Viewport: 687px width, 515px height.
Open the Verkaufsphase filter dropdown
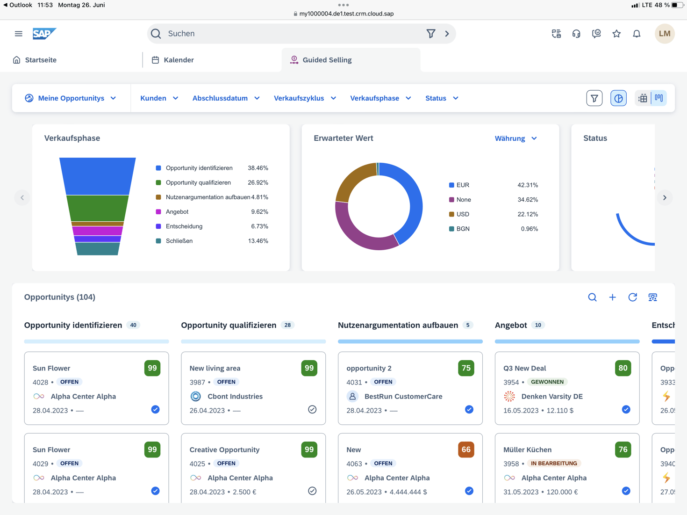point(380,98)
